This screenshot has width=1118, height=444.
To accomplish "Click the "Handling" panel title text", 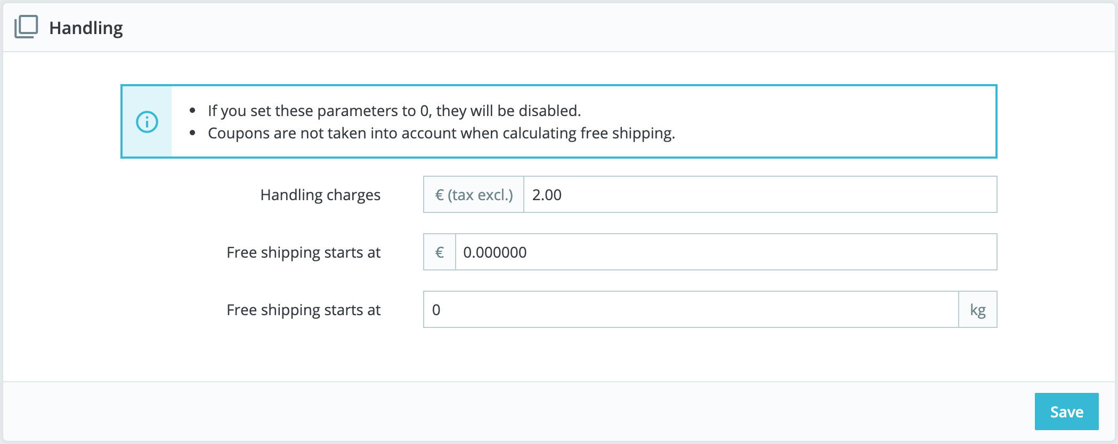I will tap(86, 28).
